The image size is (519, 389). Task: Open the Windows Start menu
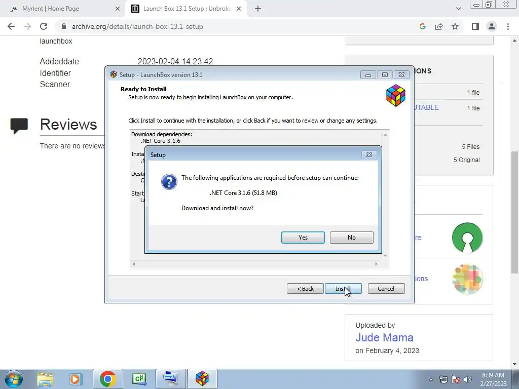click(14, 379)
